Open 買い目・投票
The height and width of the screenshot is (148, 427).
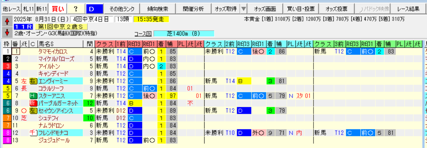point(301,9)
